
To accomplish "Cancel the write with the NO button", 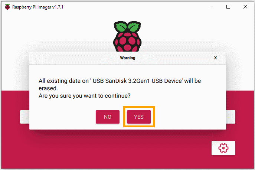I will pos(108,117).
